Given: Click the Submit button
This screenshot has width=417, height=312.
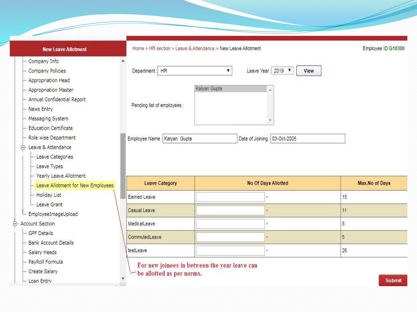Looking at the screenshot, I should 392,280.
